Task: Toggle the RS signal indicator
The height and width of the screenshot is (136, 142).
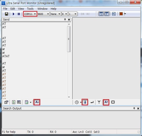Action: (88, 14)
